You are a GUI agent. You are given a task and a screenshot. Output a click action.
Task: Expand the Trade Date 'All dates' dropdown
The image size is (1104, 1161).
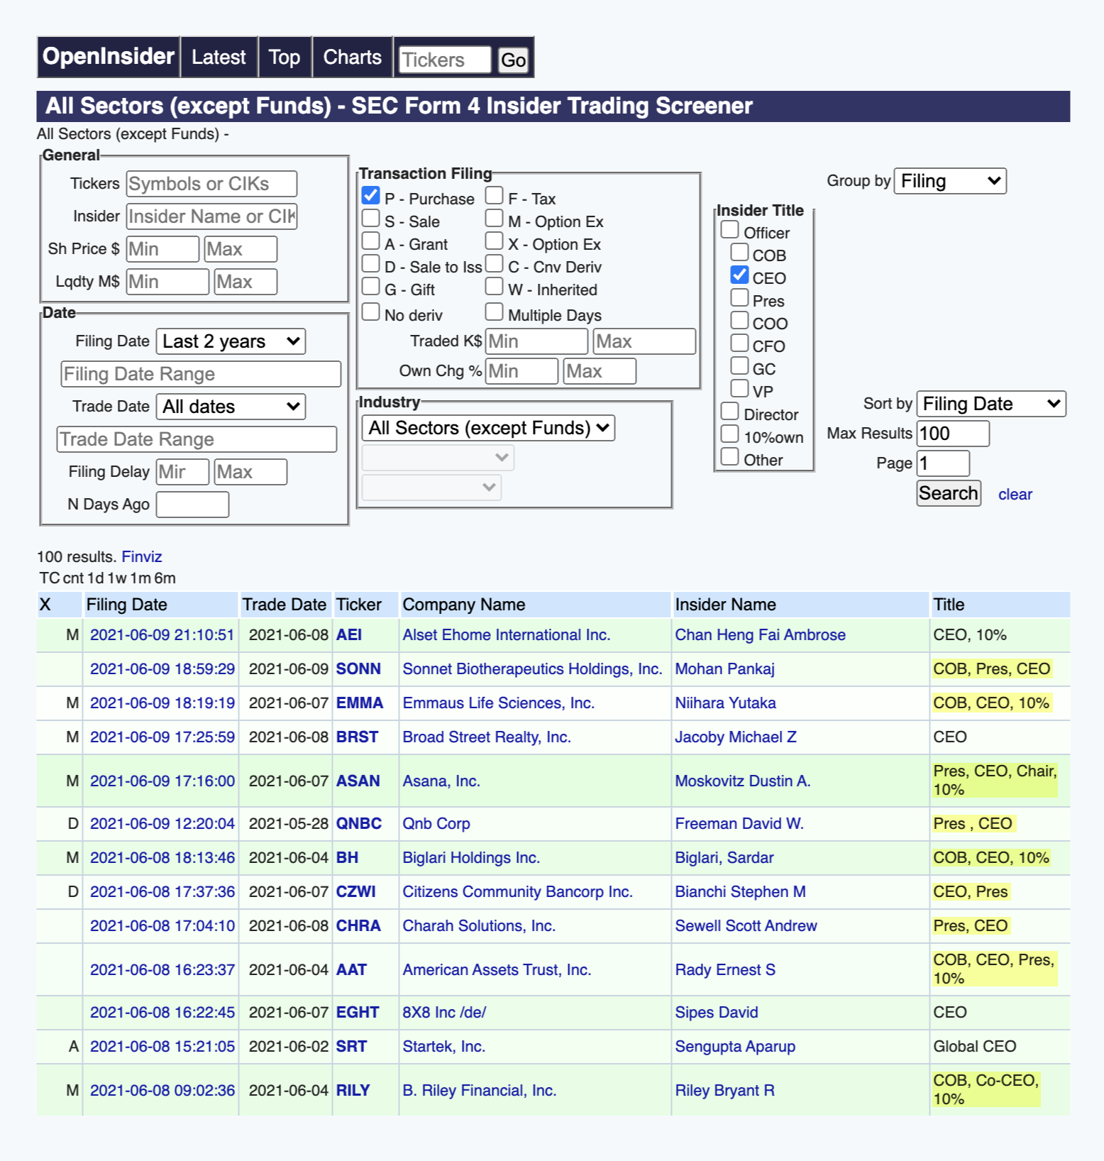click(x=231, y=407)
